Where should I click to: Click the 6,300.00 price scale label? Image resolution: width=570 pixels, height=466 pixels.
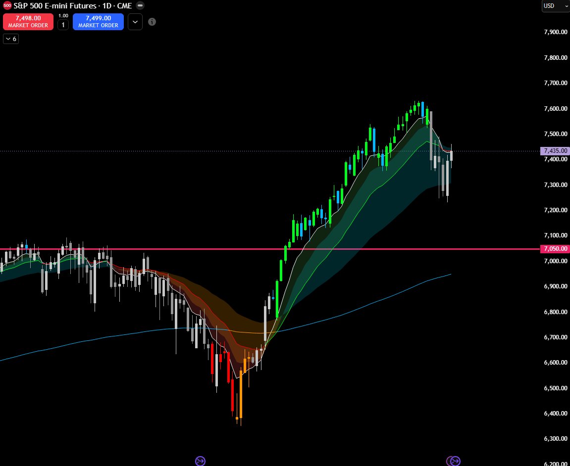556,439
